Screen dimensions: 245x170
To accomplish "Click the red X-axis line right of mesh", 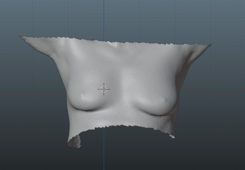I will [x=214, y=89].
